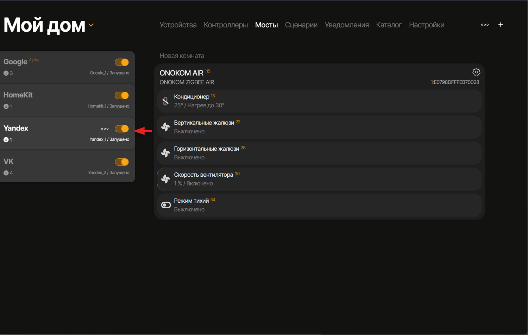
Task: Toggle the Yandex bridge switch
Action: (x=122, y=129)
